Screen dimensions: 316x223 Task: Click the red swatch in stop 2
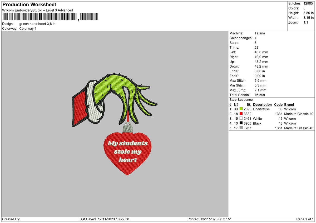[241, 114]
